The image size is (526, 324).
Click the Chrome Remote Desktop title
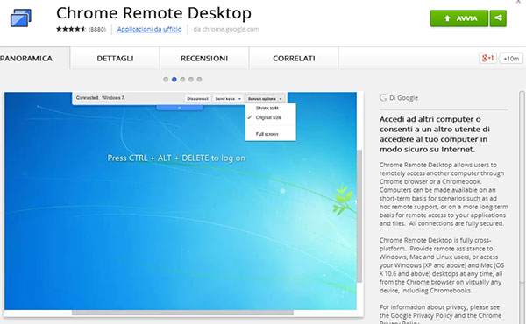153,13
